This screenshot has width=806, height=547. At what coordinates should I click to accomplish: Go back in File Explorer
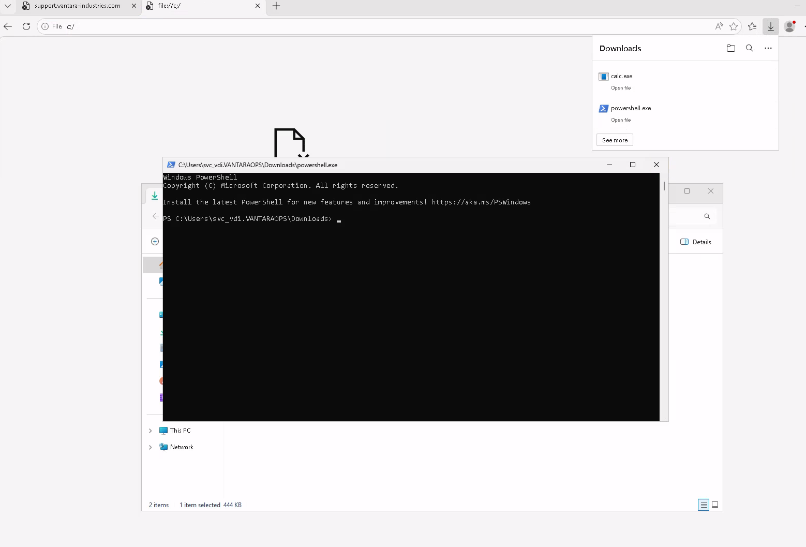click(156, 216)
